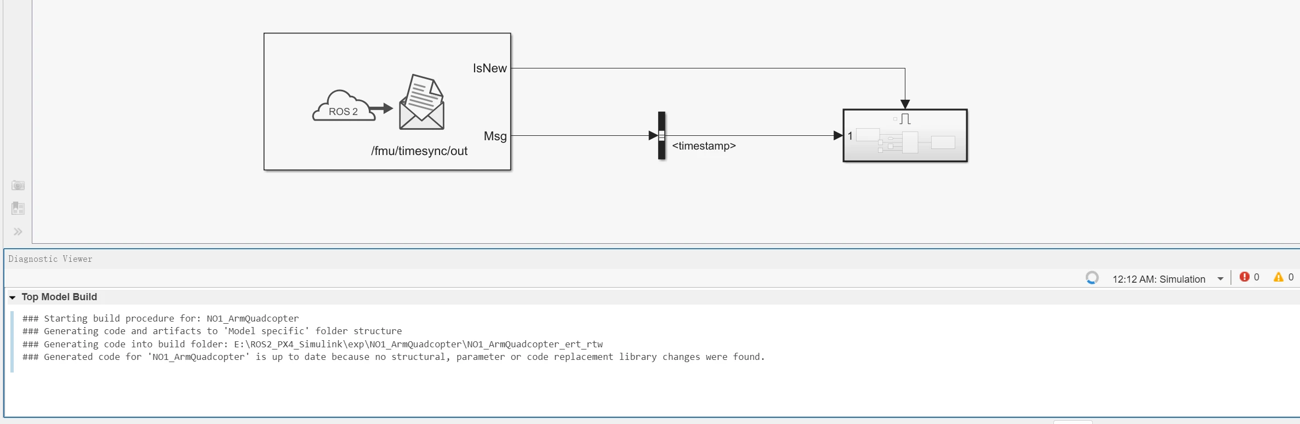Select the Msg output port label

coord(495,136)
